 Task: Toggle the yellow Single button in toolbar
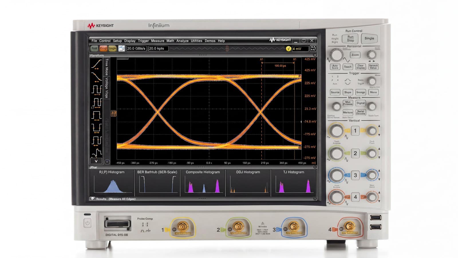click(x=112, y=48)
